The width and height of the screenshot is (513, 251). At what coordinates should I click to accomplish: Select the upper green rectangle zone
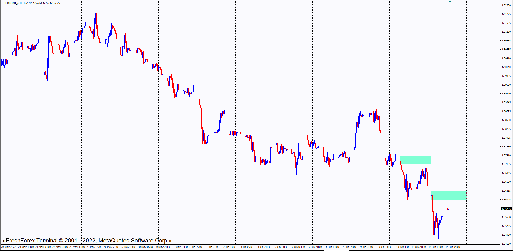(x=415, y=160)
